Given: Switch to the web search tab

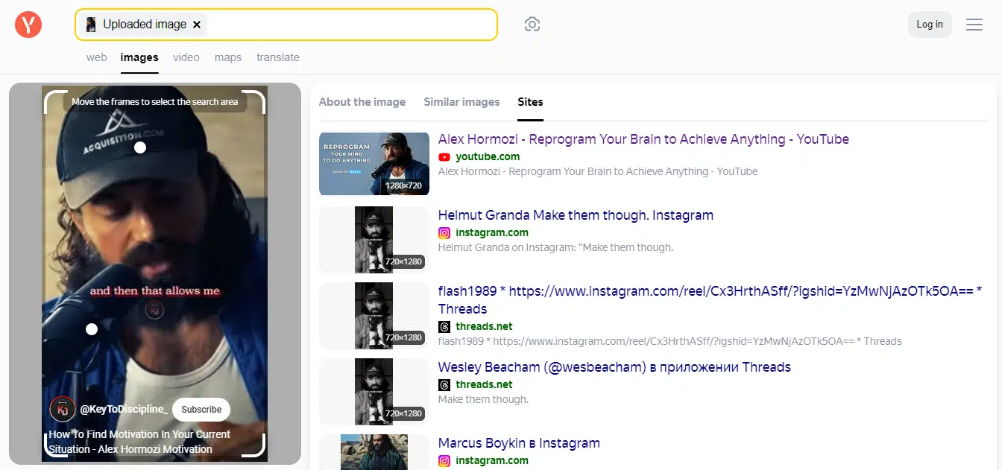Looking at the screenshot, I should (96, 57).
